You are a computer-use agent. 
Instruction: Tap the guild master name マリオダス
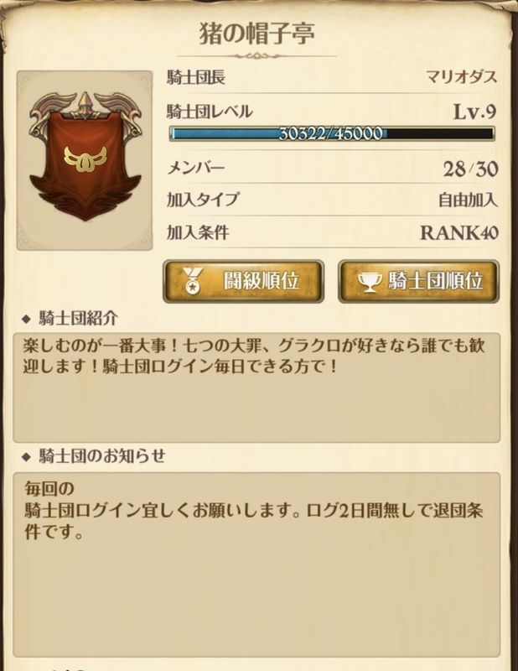[x=462, y=77]
